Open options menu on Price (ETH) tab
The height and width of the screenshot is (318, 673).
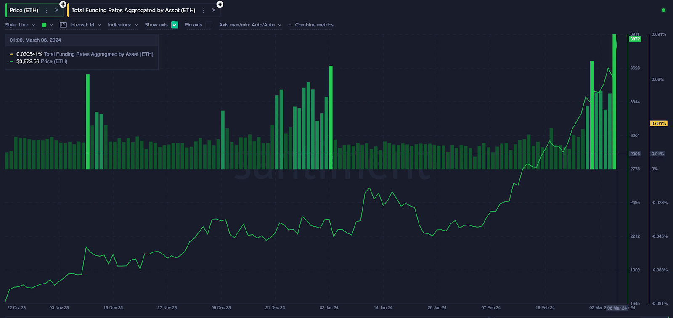click(x=47, y=10)
